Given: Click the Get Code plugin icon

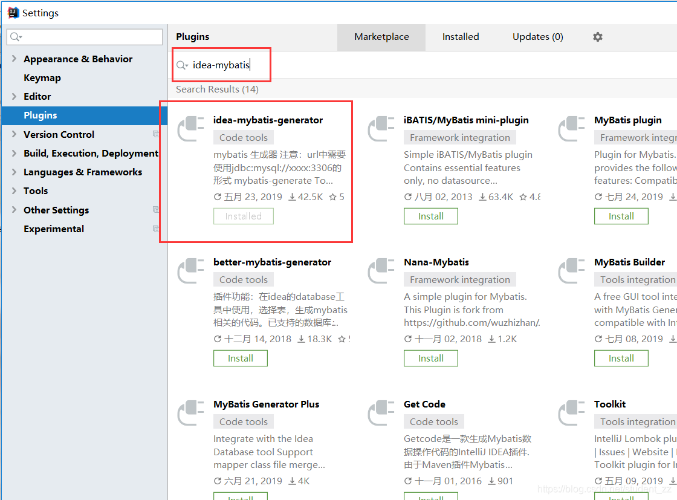Looking at the screenshot, I should point(381,413).
